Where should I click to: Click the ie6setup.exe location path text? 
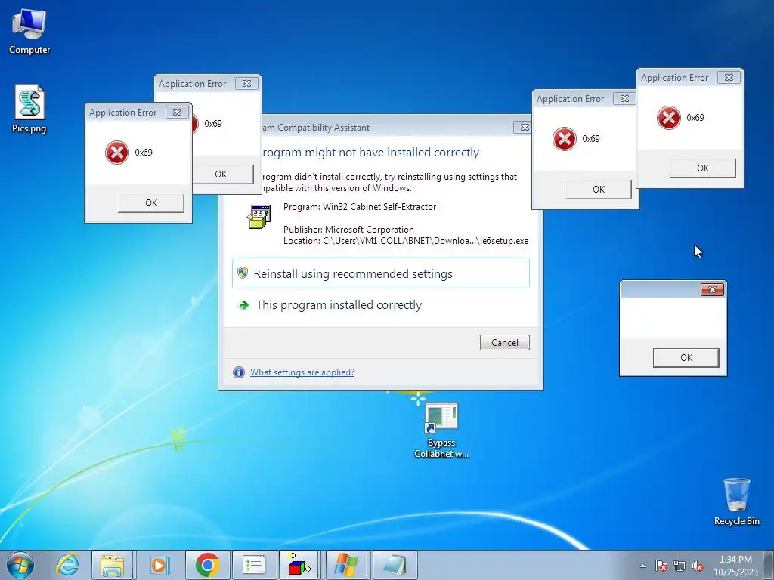[x=406, y=241]
